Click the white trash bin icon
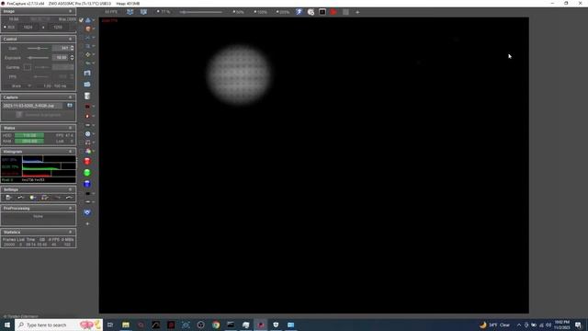This screenshot has width=588, height=331. pyautogui.click(x=87, y=96)
